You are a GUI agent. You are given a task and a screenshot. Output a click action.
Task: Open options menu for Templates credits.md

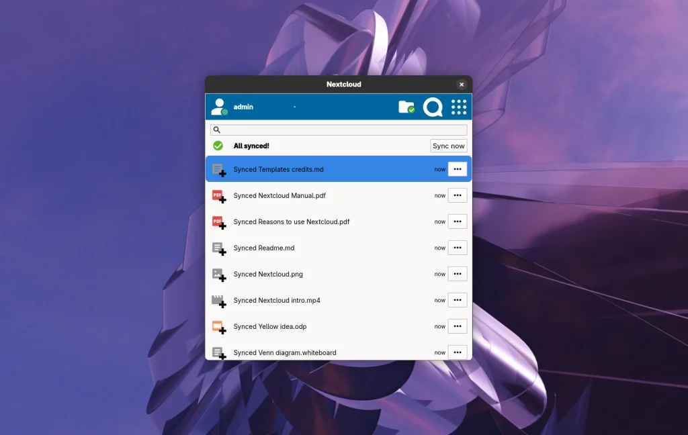click(458, 169)
